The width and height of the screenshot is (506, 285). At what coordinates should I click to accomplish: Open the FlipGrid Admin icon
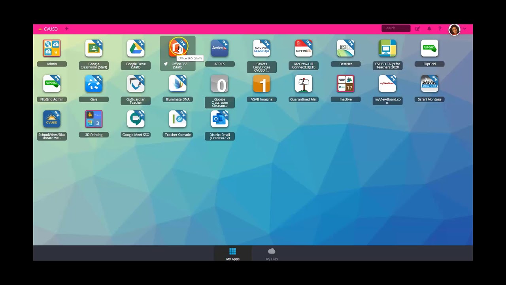pyautogui.click(x=52, y=84)
